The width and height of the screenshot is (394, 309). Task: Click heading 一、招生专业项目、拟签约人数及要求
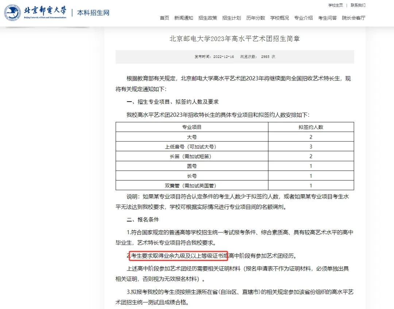tap(173, 102)
